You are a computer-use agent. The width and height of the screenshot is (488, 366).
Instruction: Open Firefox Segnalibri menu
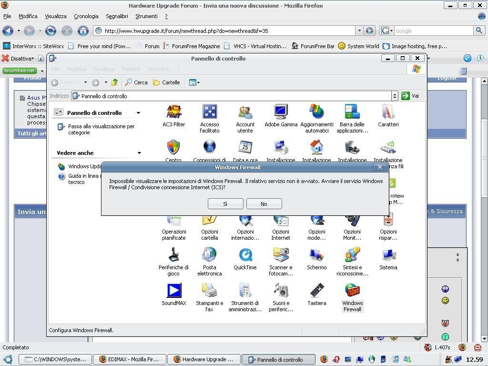117,16
